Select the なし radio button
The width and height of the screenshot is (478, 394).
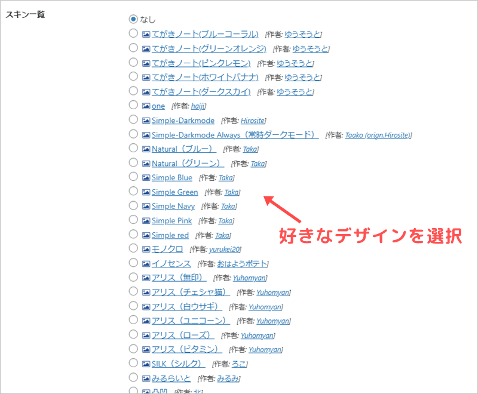[133, 20]
